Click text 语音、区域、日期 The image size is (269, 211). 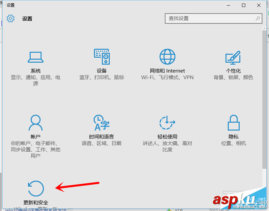(102, 143)
